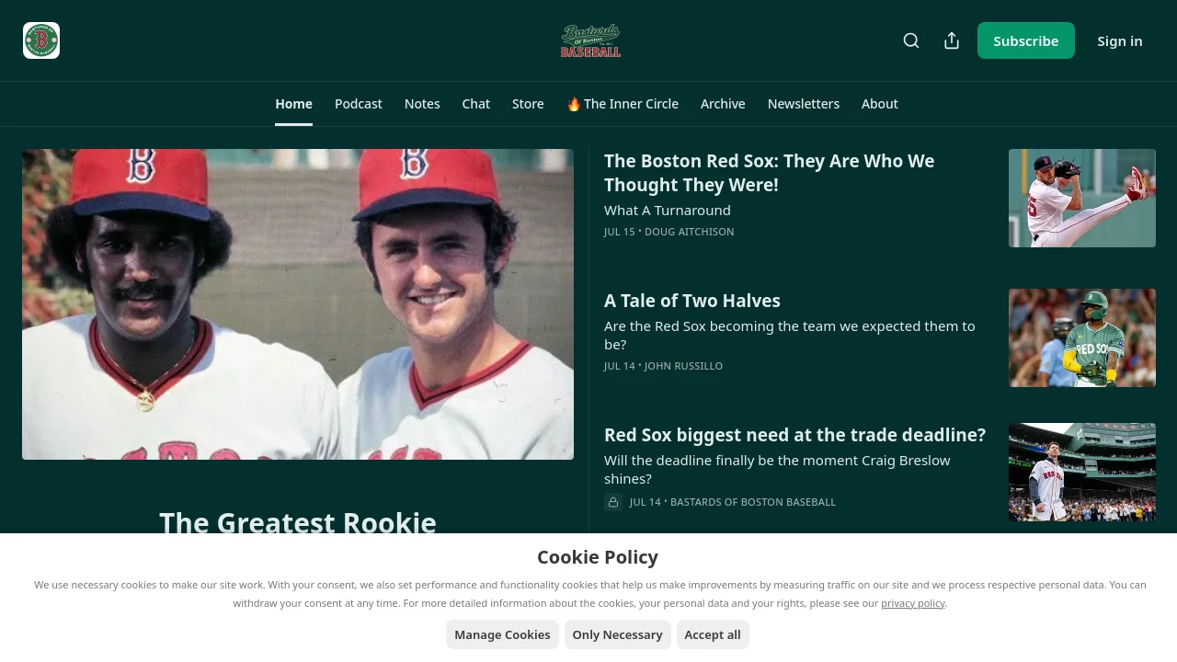View the Archive tab
1177x662 pixels.
(723, 104)
